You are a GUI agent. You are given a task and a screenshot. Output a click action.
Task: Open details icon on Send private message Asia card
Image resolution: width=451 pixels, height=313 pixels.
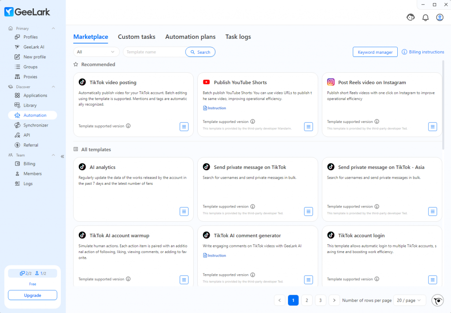coord(433,211)
